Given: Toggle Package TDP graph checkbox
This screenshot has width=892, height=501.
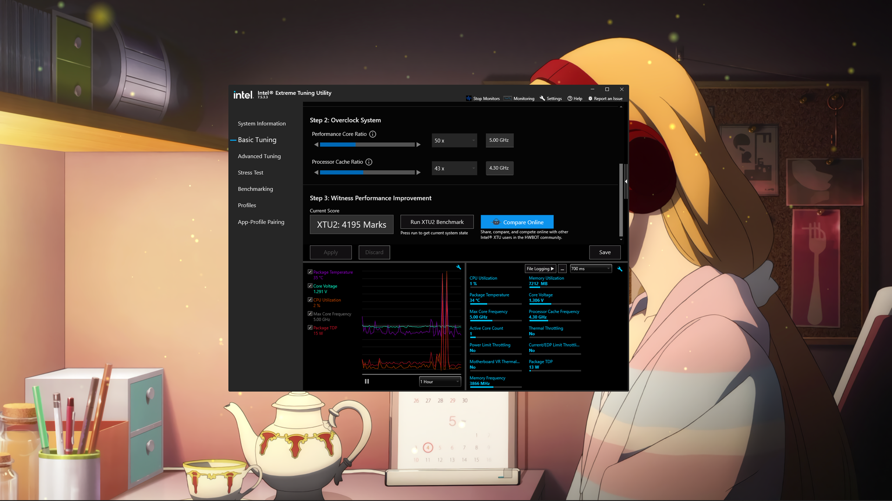Looking at the screenshot, I should pos(310,328).
